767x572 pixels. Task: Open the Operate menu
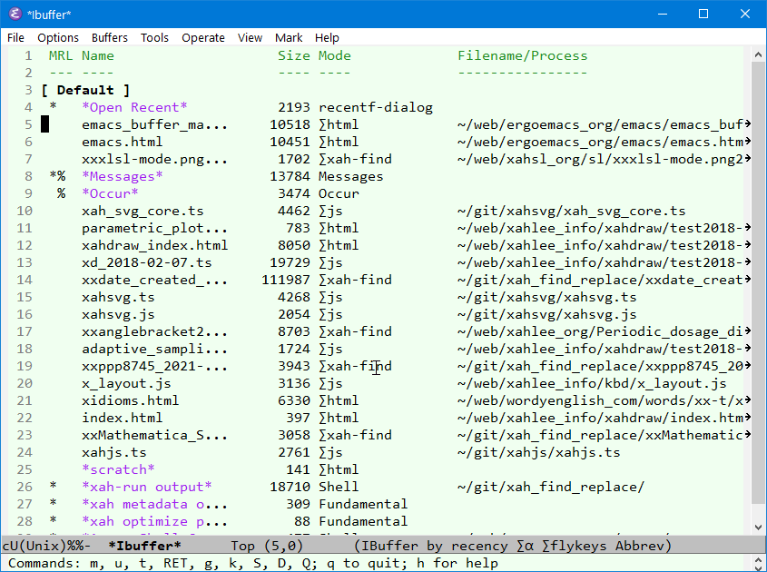click(203, 37)
